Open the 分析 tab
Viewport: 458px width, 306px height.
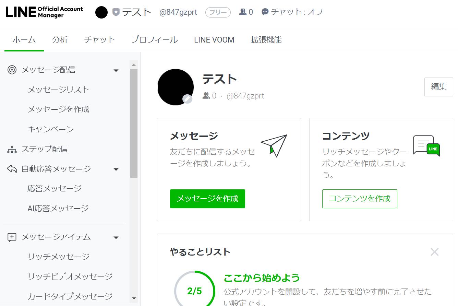pyautogui.click(x=60, y=40)
